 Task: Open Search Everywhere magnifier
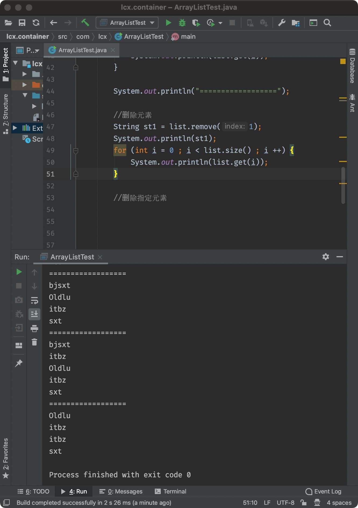pos(327,23)
